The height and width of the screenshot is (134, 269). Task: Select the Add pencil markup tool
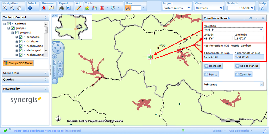pos(78,8)
